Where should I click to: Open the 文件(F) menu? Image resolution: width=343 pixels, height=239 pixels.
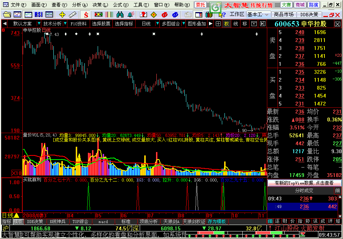19,5
